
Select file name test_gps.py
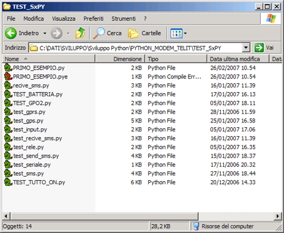click(x=28, y=121)
